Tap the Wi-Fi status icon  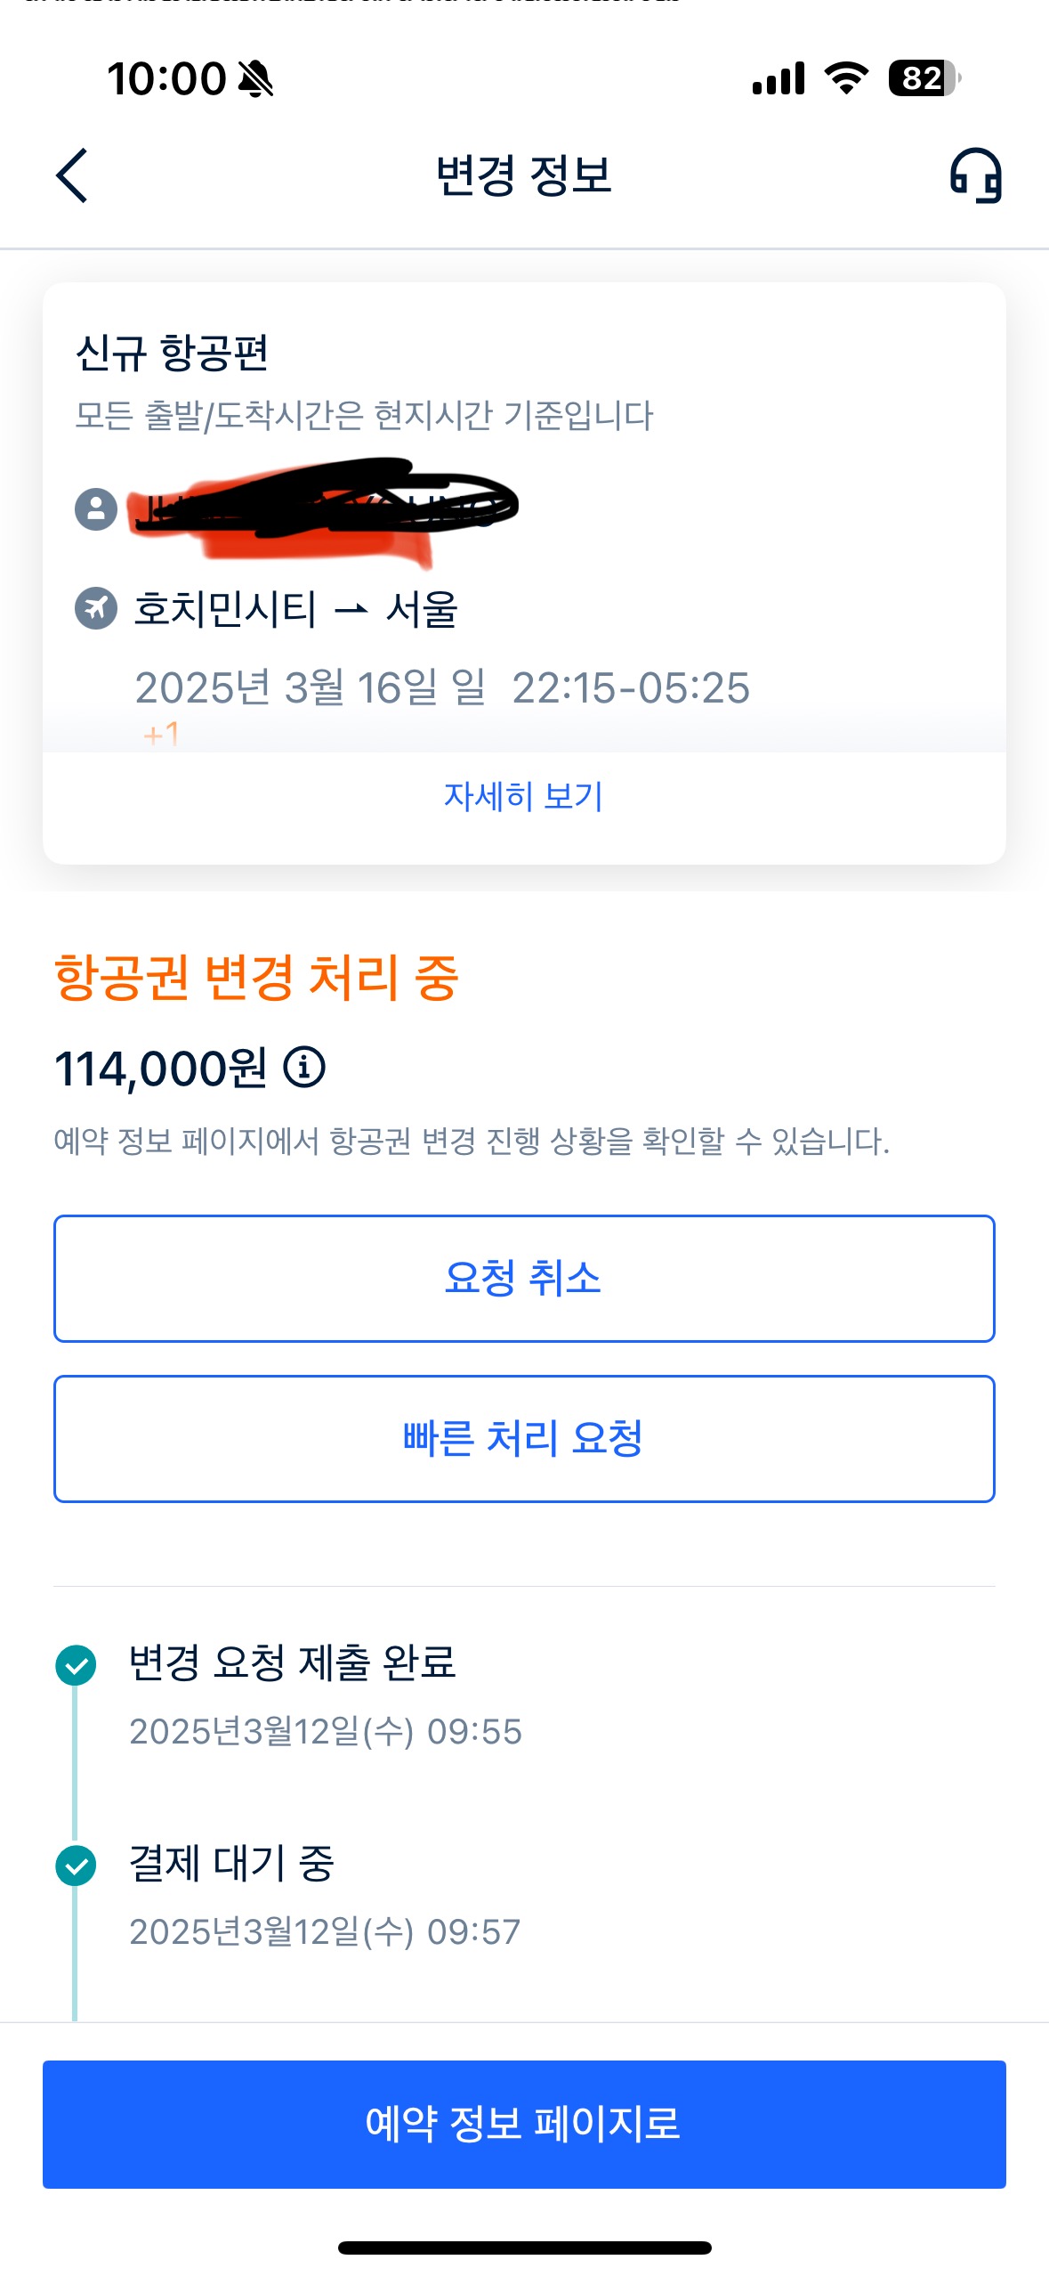(x=846, y=78)
